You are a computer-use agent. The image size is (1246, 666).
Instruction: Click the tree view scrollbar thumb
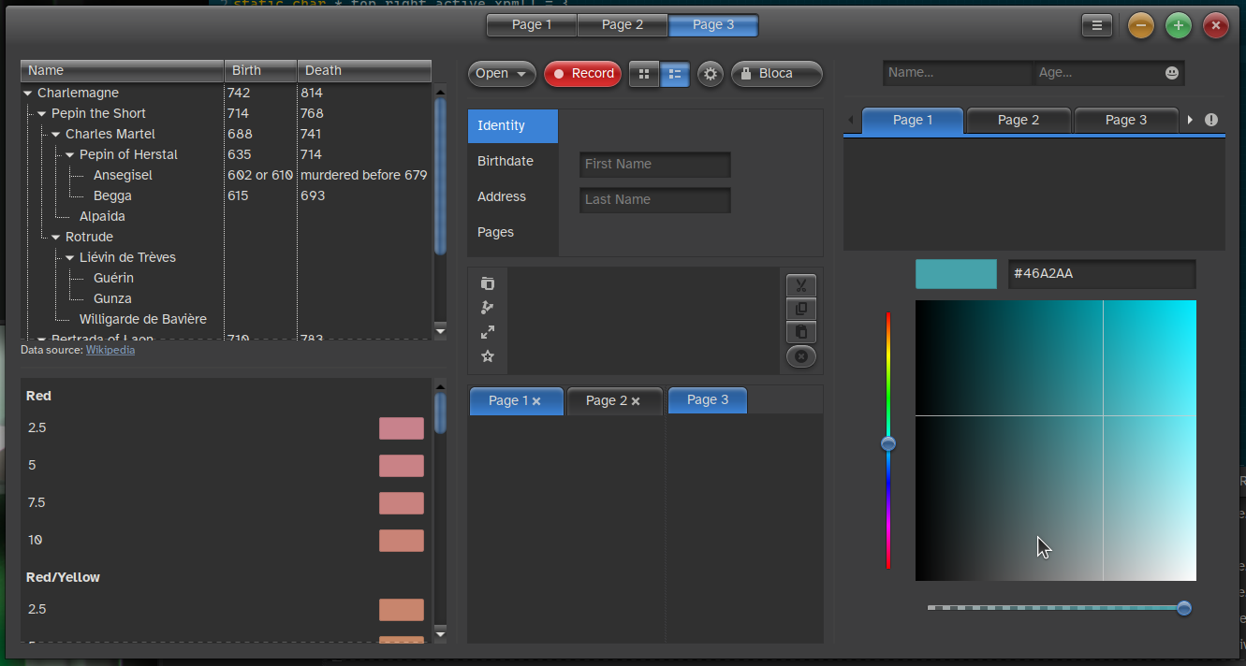(x=441, y=176)
